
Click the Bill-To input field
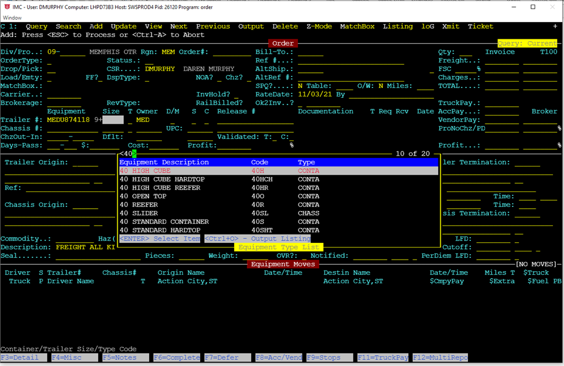311,52
